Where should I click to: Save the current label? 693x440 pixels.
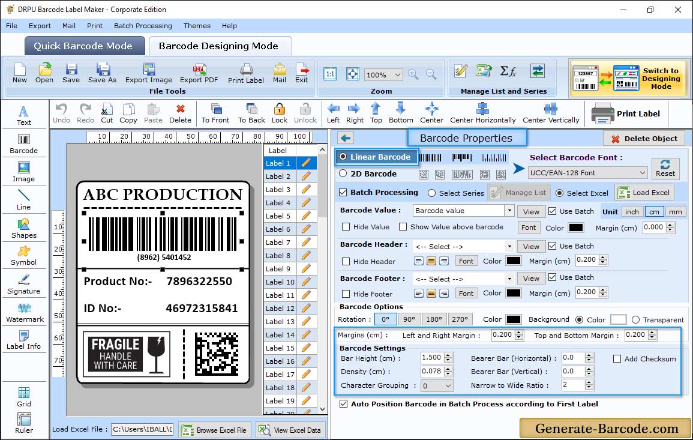(x=71, y=73)
